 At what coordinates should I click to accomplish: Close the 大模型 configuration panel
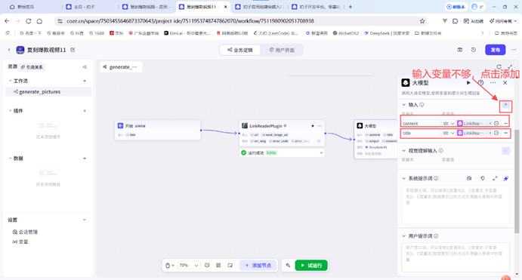[505, 83]
